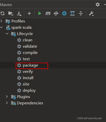Select the clean lifecycle goal

pos(28,40)
